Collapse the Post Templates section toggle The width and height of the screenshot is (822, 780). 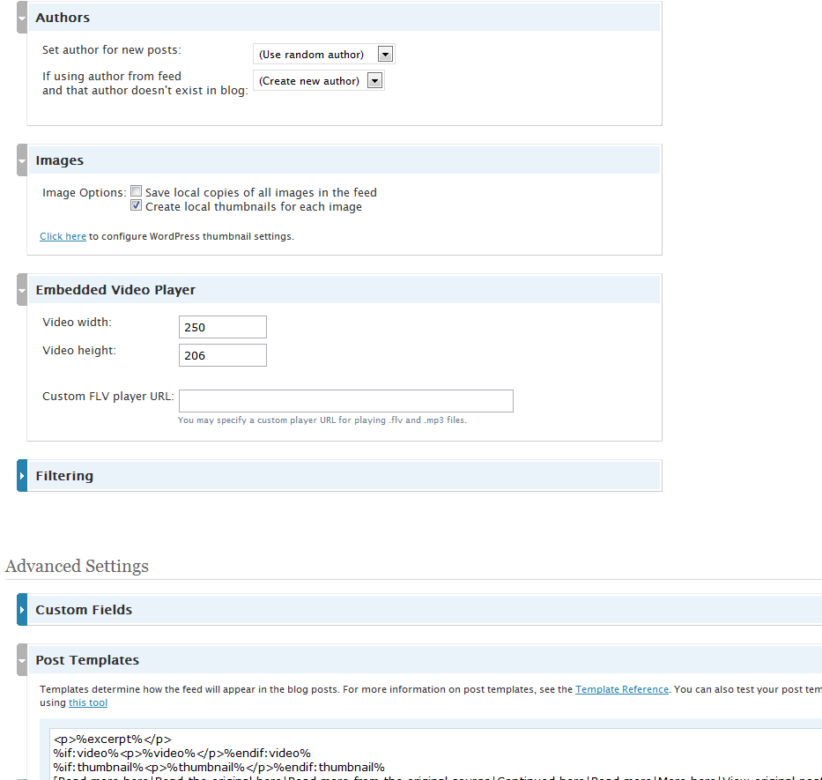click(x=22, y=660)
